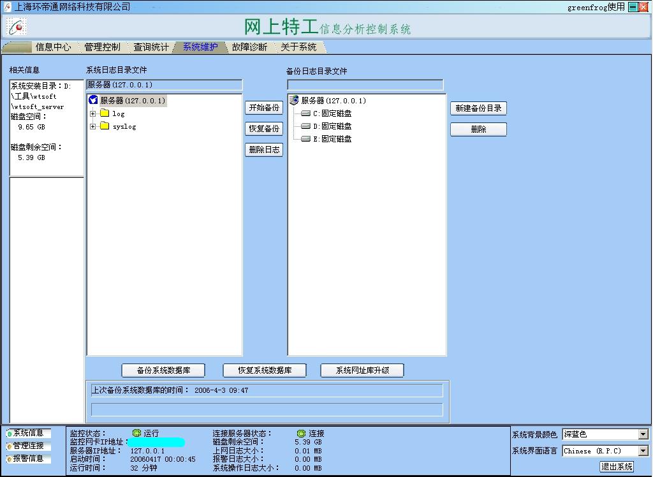Click the C: drive icon
This screenshot has width=653, height=477.
[x=305, y=114]
